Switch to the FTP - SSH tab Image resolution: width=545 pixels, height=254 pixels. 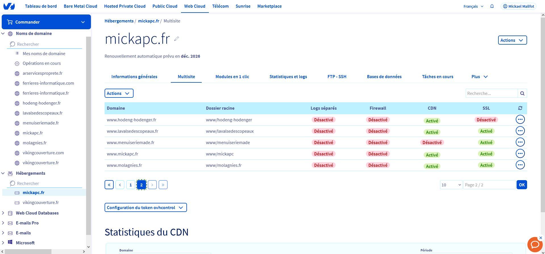click(x=337, y=77)
